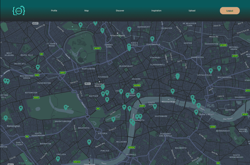
Task: Select the pin at Holland Park
Action: coord(5,118)
